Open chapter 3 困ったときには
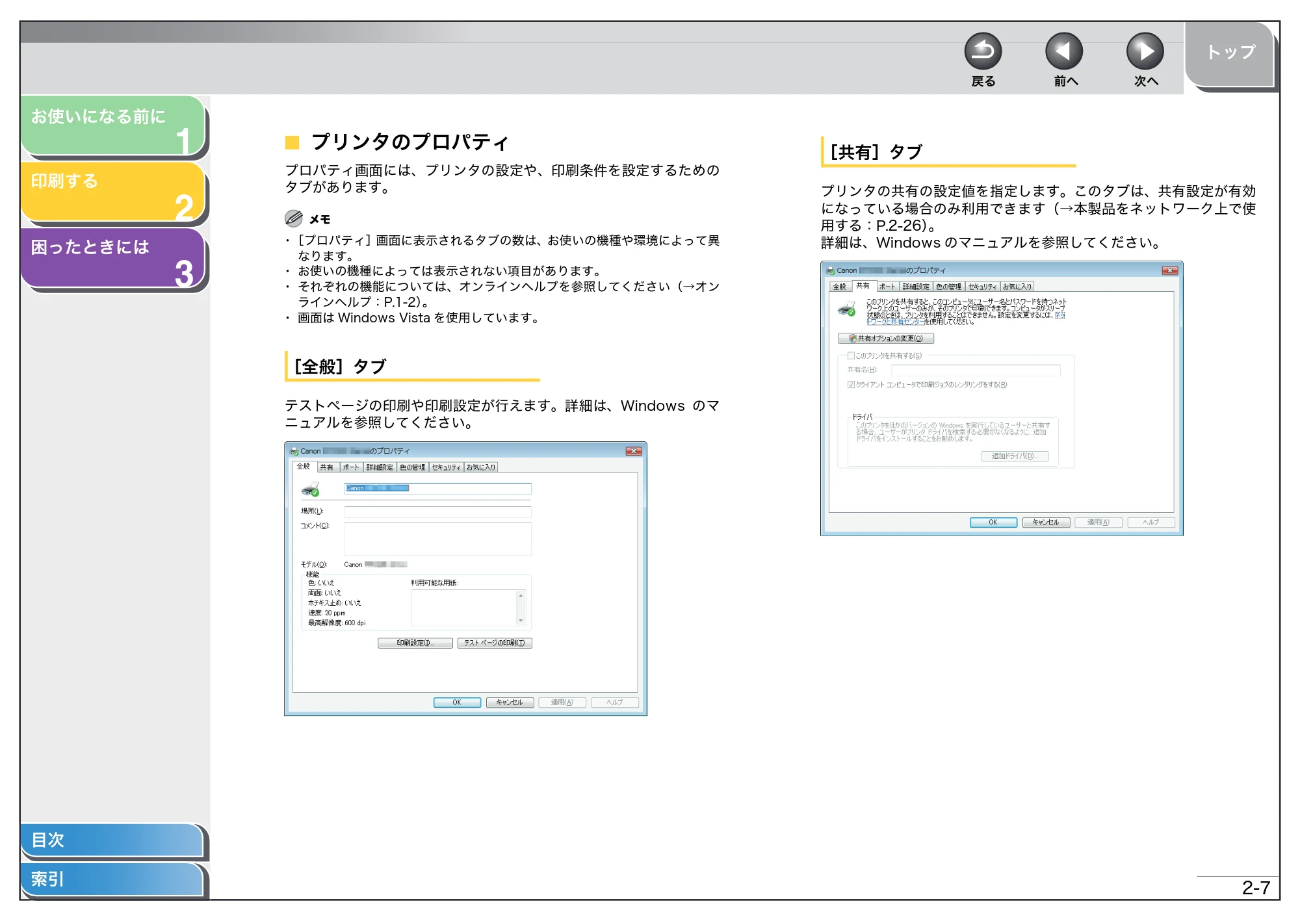The width and height of the screenshot is (1300, 919). click(114, 257)
